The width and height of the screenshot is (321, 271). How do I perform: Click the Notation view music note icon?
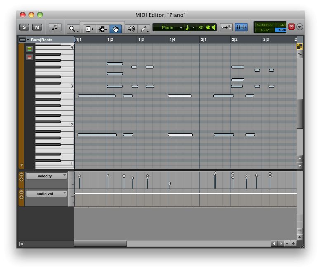tap(55, 28)
